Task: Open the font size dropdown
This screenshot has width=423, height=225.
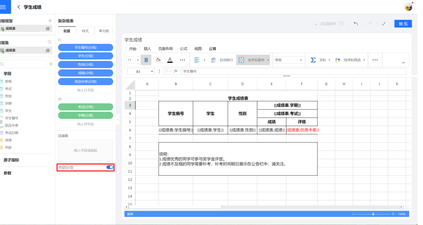Action: 133,60
